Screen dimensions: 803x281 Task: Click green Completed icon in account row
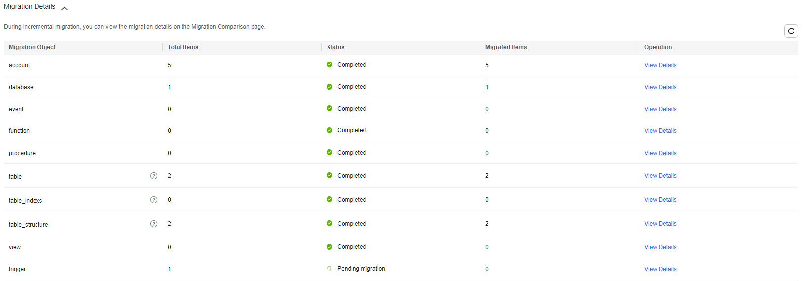(329, 64)
